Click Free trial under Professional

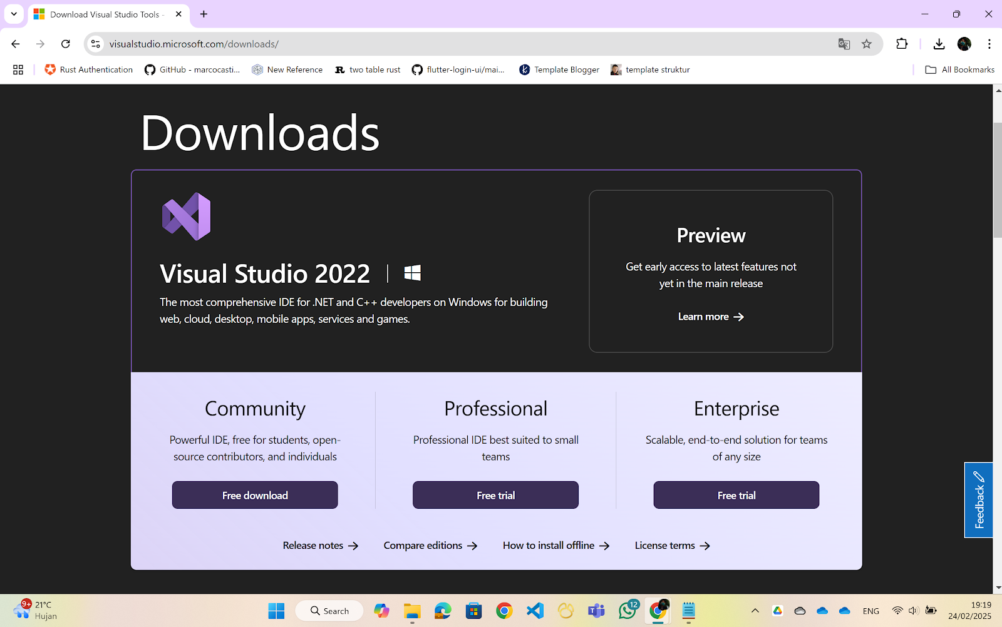coord(495,495)
